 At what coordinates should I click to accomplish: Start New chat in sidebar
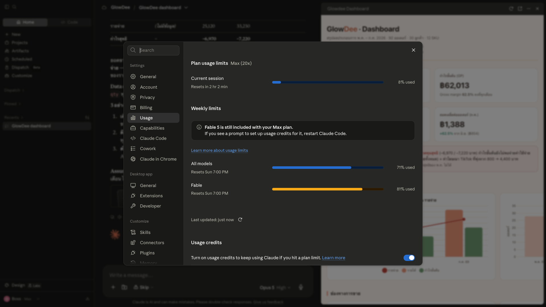[16, 34]
